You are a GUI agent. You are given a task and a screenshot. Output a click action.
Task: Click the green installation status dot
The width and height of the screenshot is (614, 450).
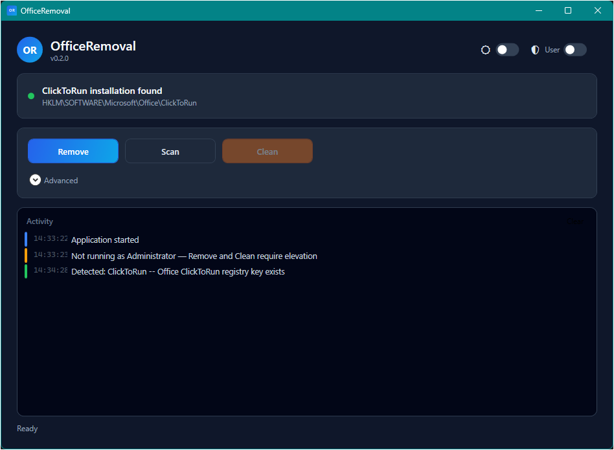[31, 96]
